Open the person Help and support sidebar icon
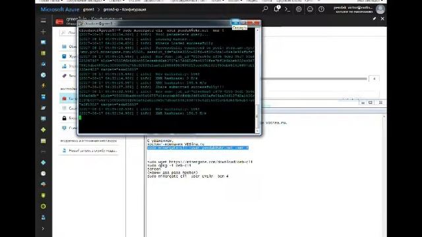Screen dimensions: 422x237 tap(43, 217)
